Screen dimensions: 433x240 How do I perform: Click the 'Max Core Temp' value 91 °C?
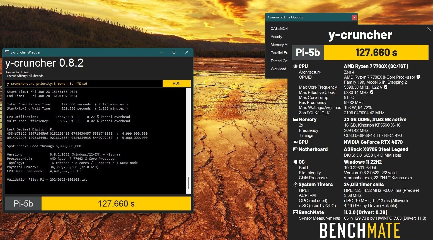(349, 98)
